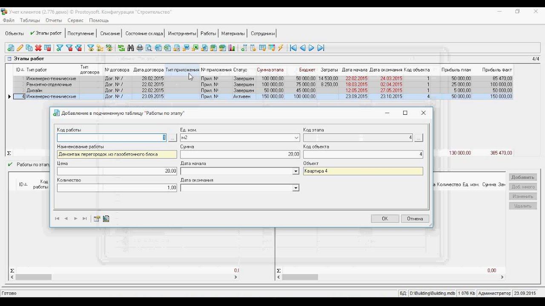Click the copy record toolbar icon
The width and height of the screenshot is (545, 306).
coord(29,48)
